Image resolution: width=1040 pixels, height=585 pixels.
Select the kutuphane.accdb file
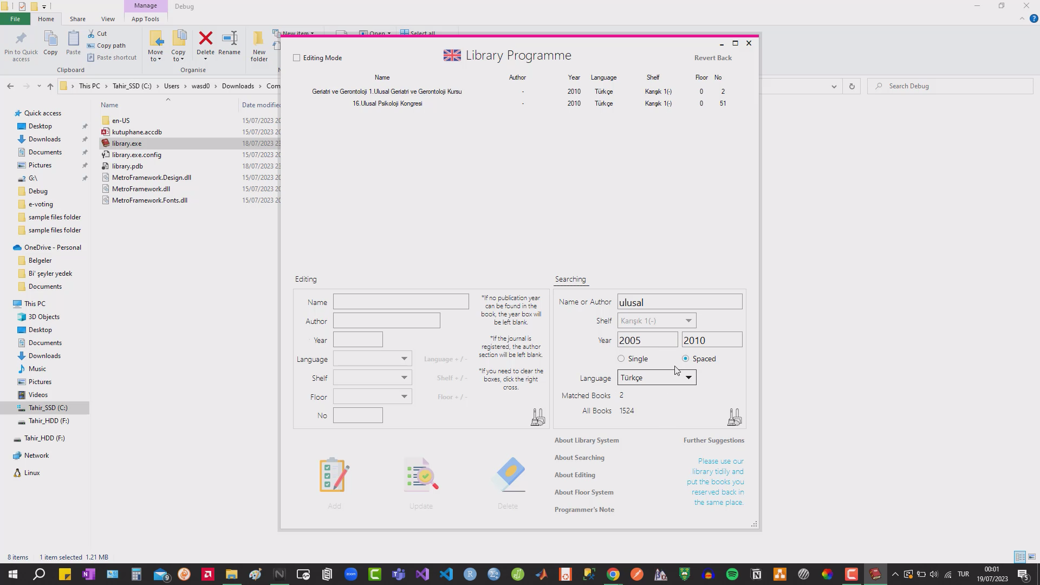click(x=137, y=132)
